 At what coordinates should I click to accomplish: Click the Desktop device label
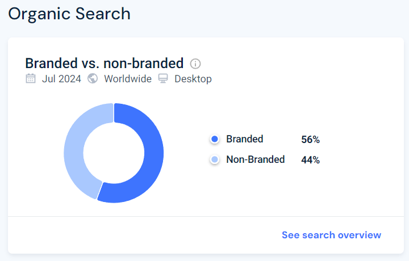(193, 79)
